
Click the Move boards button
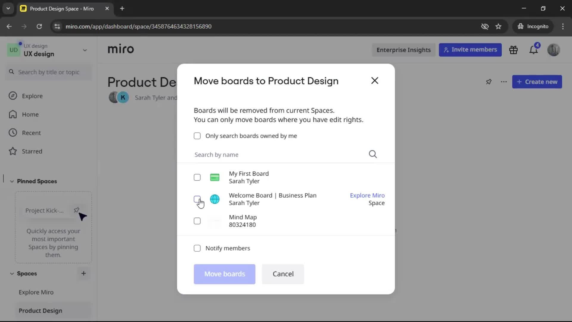(224, 274)
